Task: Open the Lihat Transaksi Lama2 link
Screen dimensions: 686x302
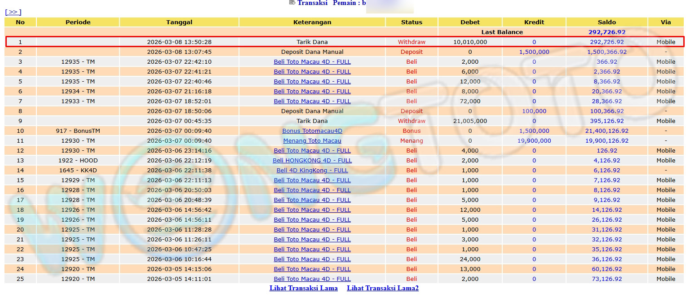Action: coord(382,288)
